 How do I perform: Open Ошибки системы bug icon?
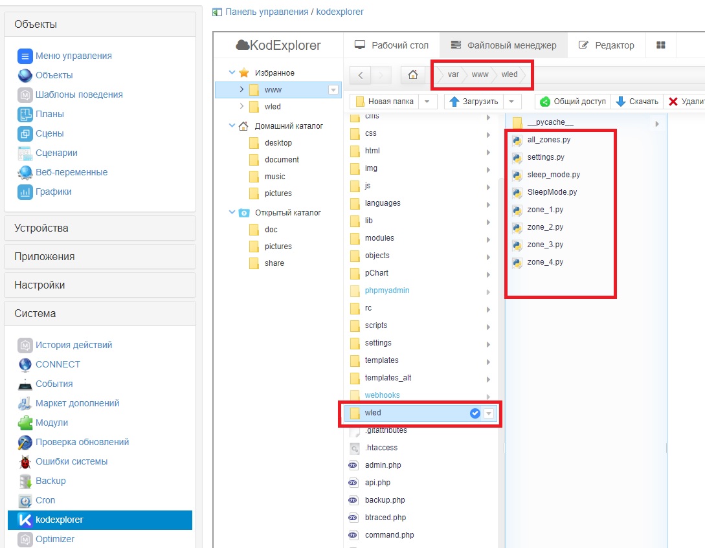(25, 461)
